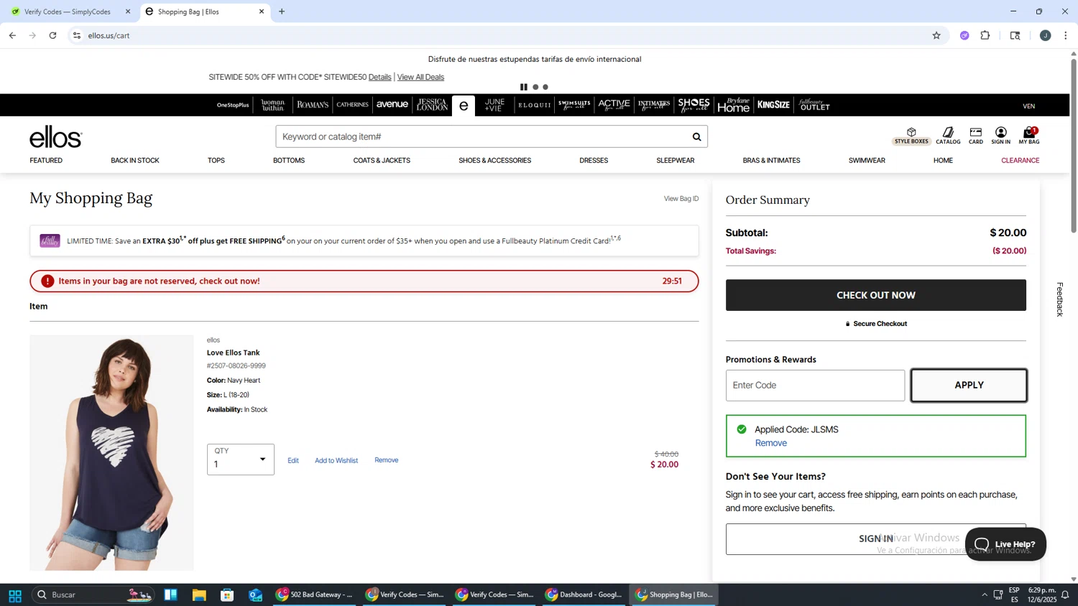The image size is (1078, 606).
Task: Open the BOTTOMS menu
Action: coord(289,161)
